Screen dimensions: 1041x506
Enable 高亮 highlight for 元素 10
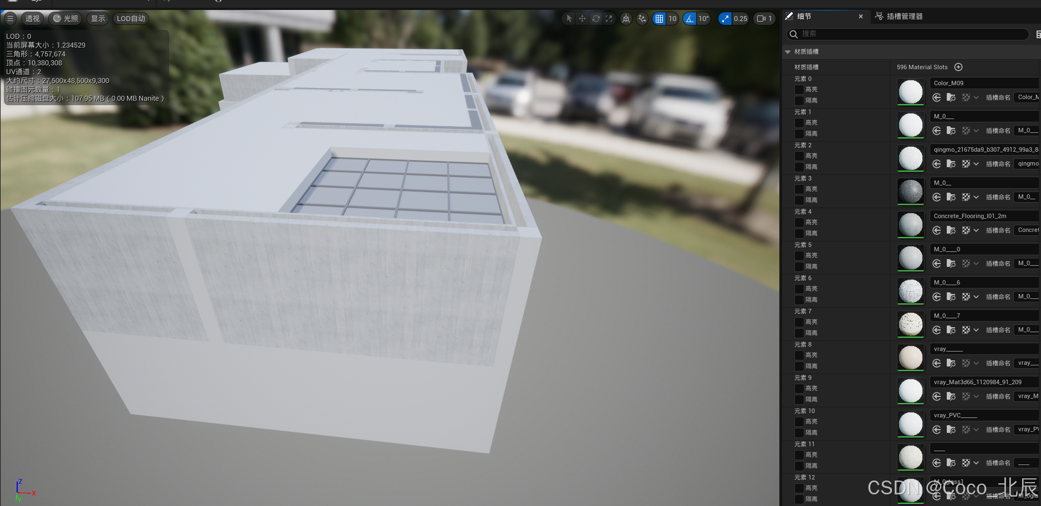pyautogui.click(x=799, y=421)
